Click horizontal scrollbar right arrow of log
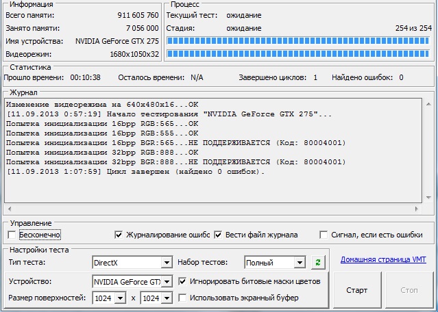The height and width of the screenshot is (312, 438). pos(417,209)
